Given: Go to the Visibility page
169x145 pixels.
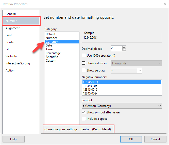Looking at the screenshot, I should click(x=11, y=56).
